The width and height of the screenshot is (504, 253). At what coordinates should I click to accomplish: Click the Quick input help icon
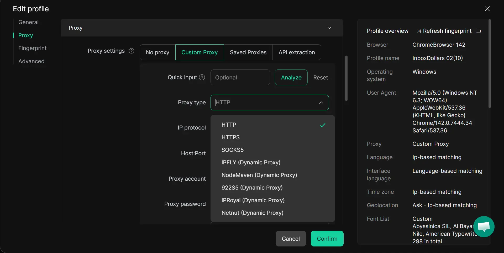coord(202,77)
